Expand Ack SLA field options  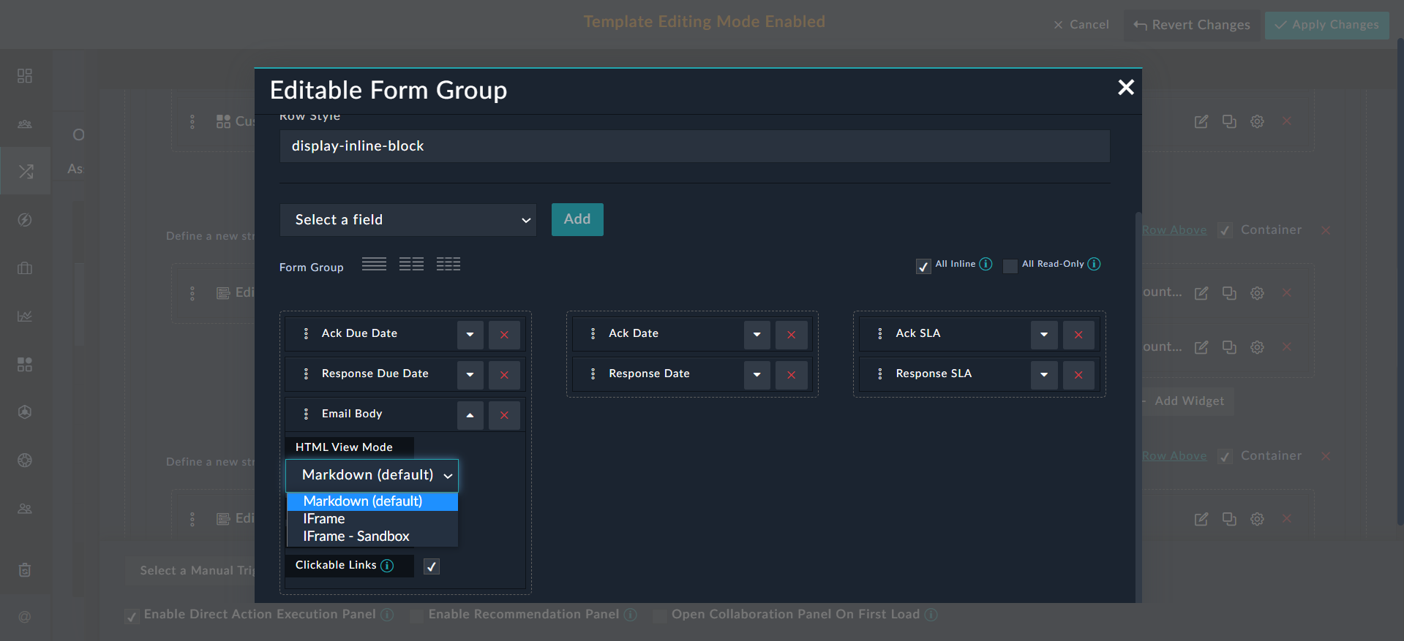click(1044, 335)
